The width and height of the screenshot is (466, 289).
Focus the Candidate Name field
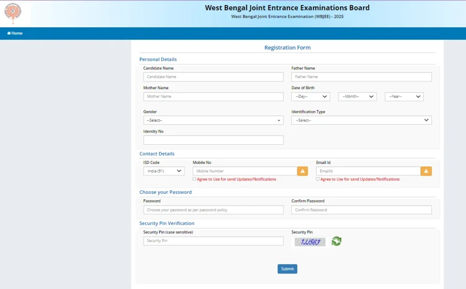point(213,77)
